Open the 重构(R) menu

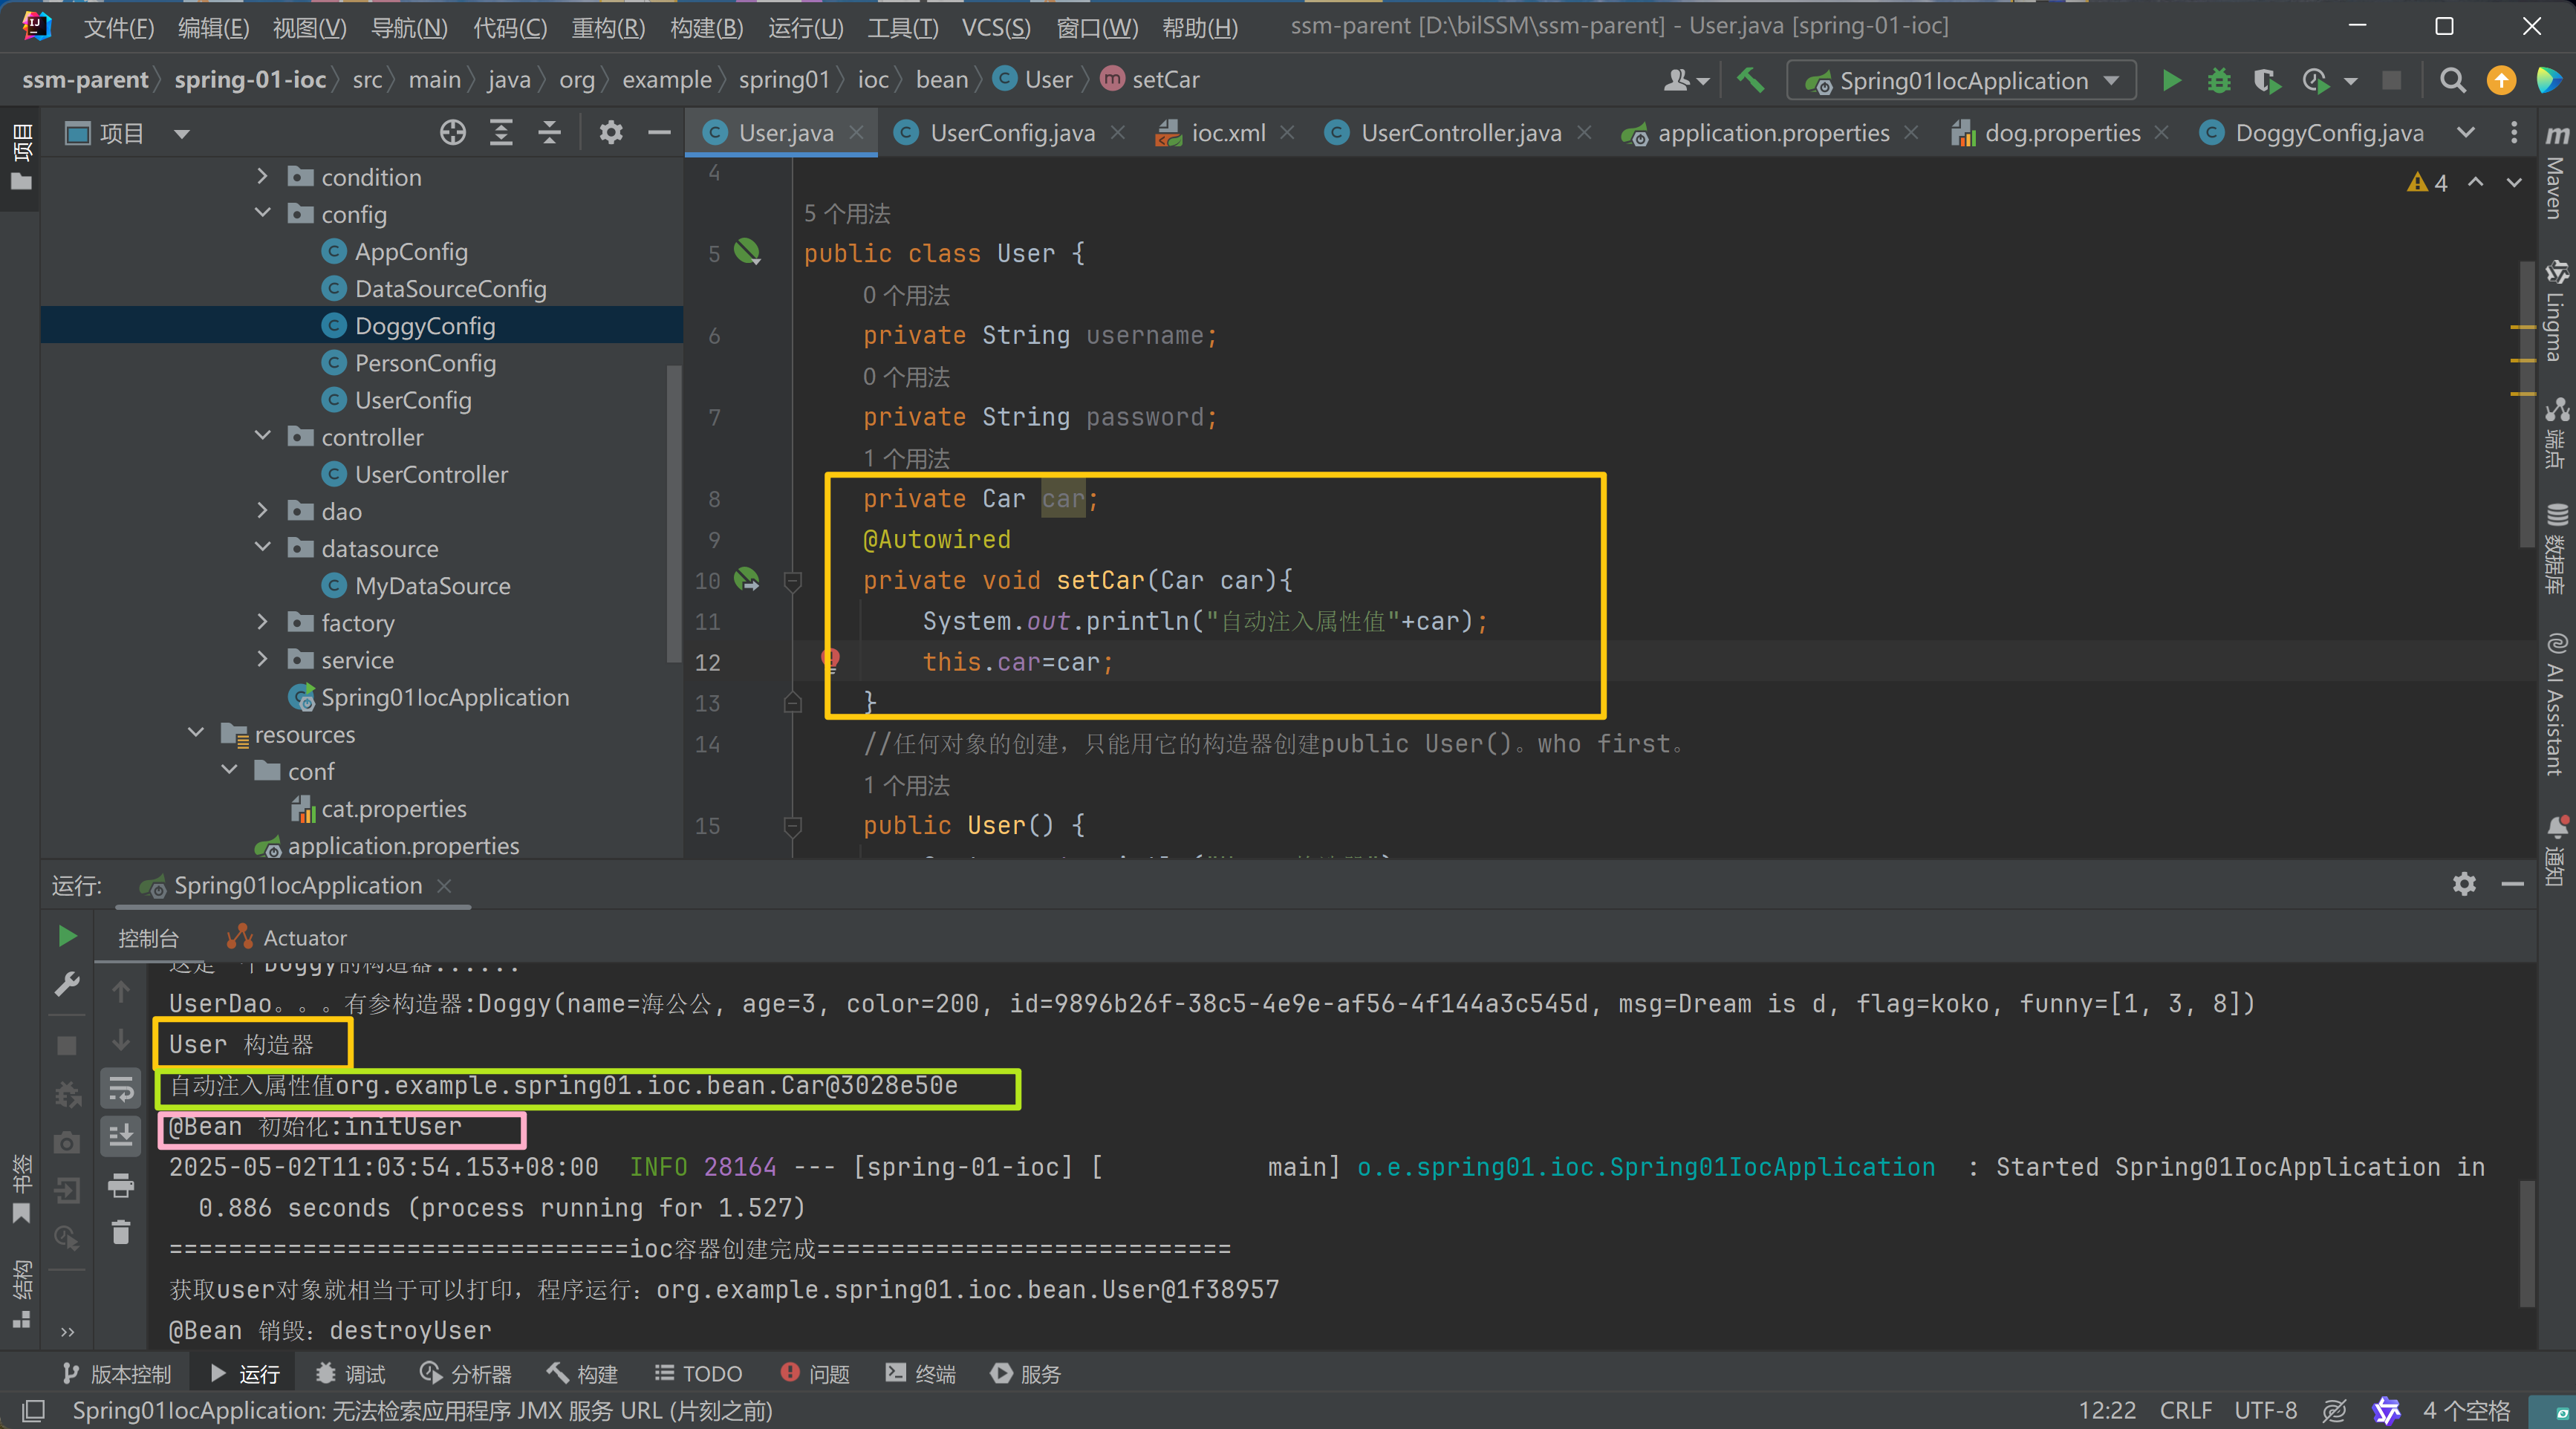tap(608, 27)
